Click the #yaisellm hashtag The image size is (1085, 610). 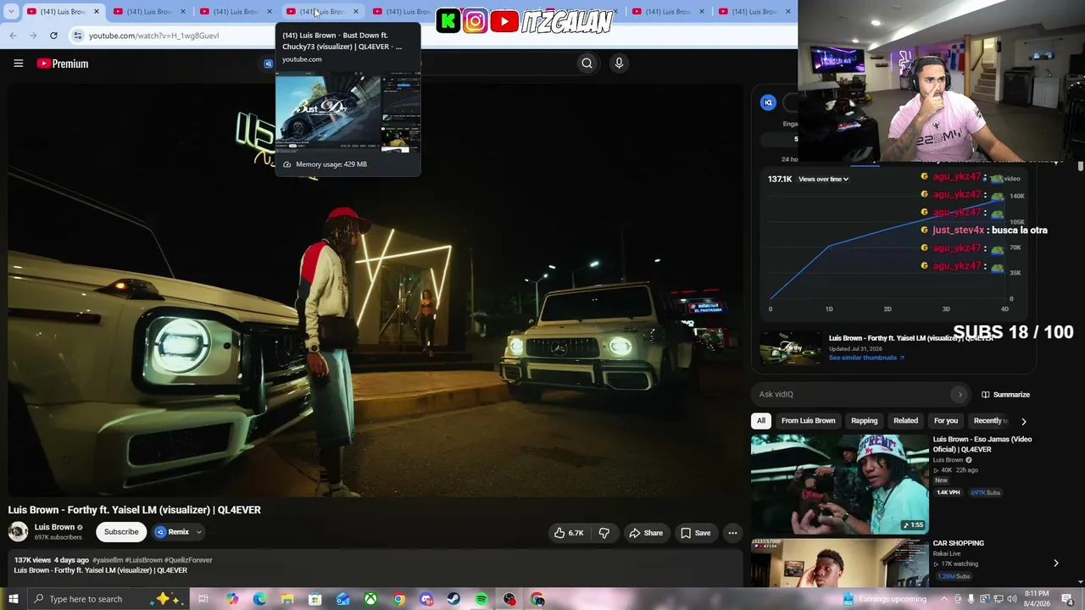coord(108,560)
